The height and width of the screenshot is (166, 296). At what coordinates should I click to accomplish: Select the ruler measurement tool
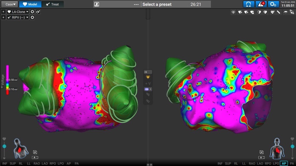point(278,12)
